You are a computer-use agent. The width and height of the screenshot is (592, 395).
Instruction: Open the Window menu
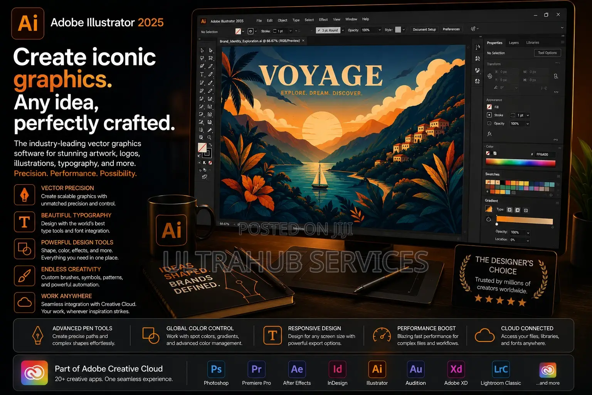click(351, 19)
